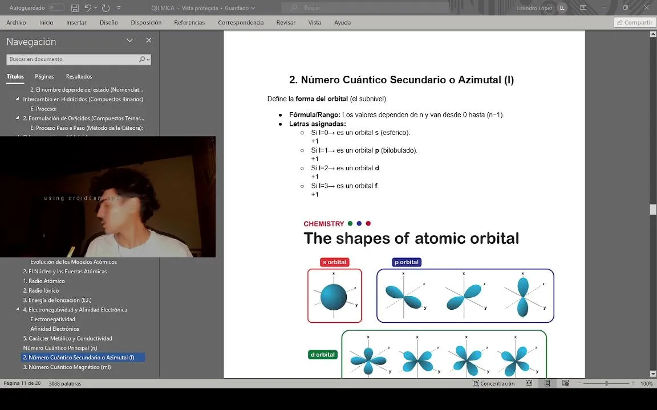The image size is (657, 410).
Task: Open Customize Quick Access Toolbar dropdown
Action: (119, 8)
